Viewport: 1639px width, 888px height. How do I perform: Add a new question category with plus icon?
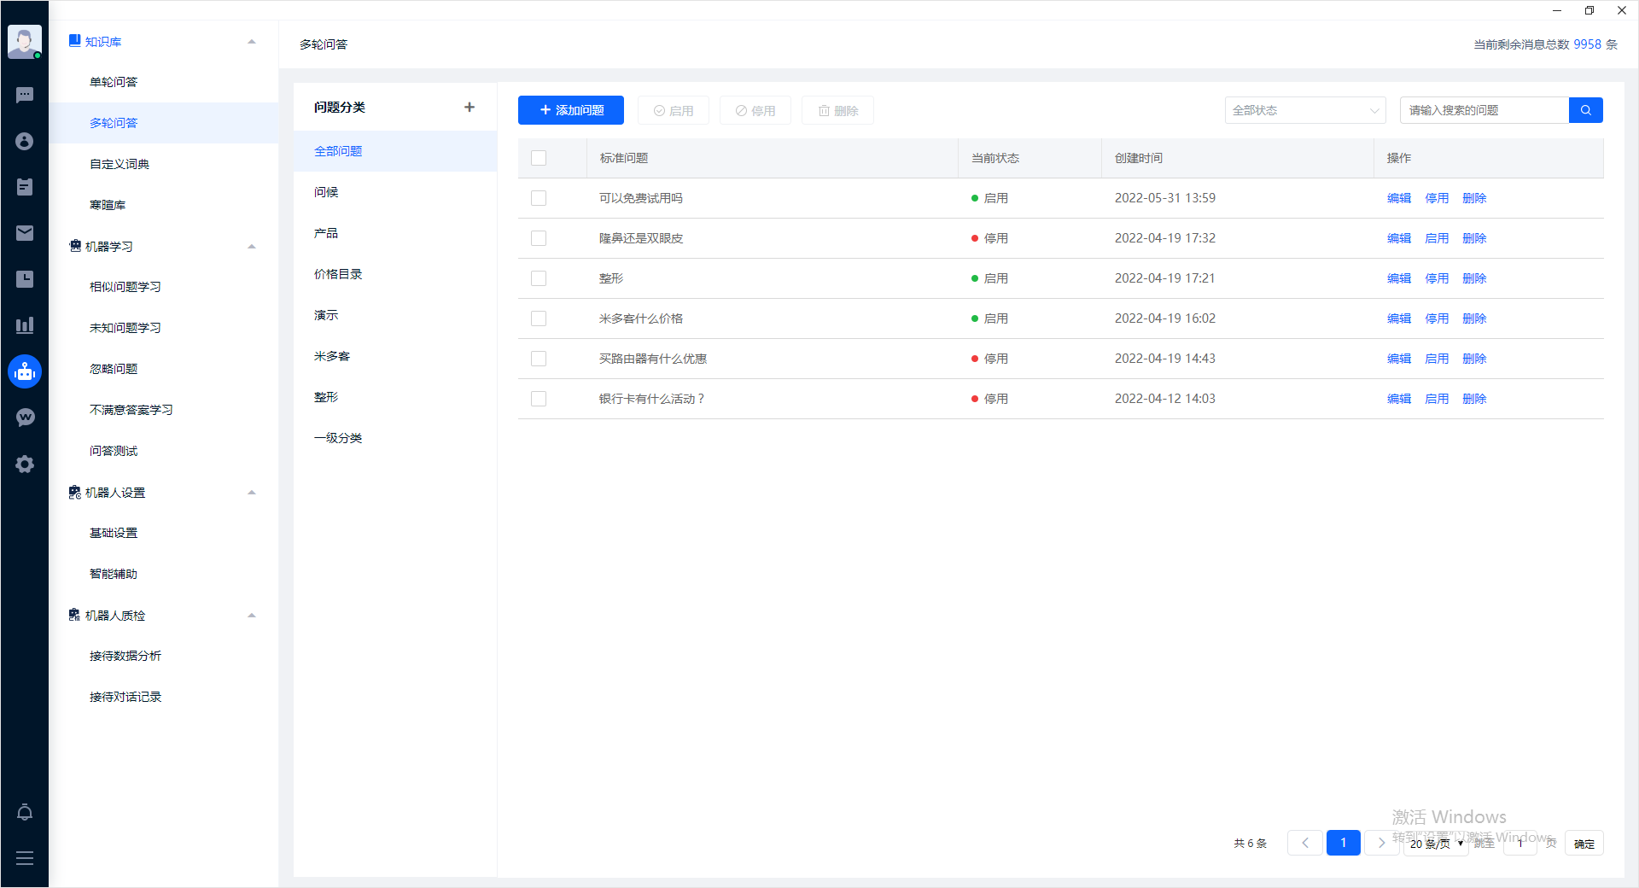470,107
